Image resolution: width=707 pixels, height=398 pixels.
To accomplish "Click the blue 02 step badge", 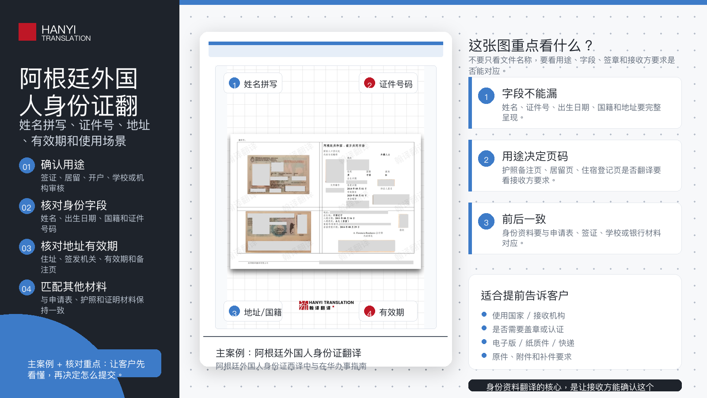I will 27,207.
